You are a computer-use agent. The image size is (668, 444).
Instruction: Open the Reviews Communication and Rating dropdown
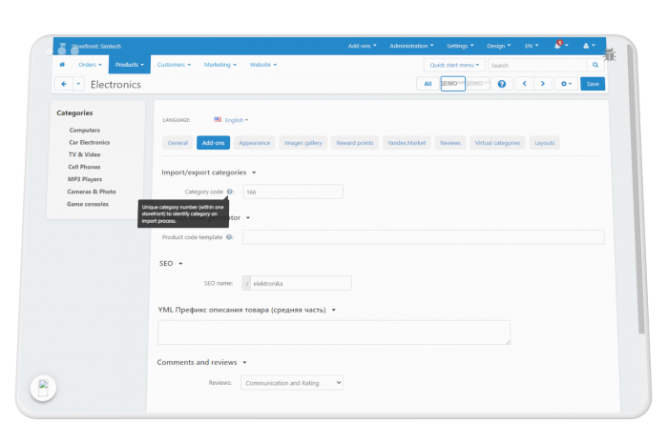click(292, 383)
